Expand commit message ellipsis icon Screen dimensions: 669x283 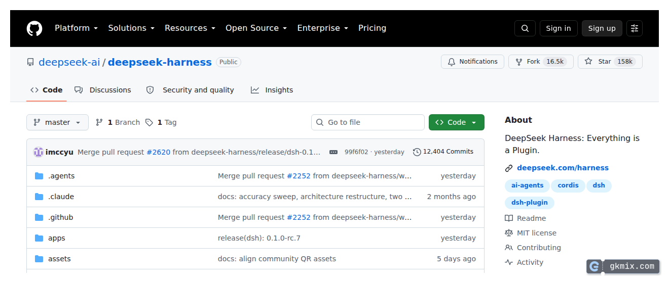[x=333, y=152]
